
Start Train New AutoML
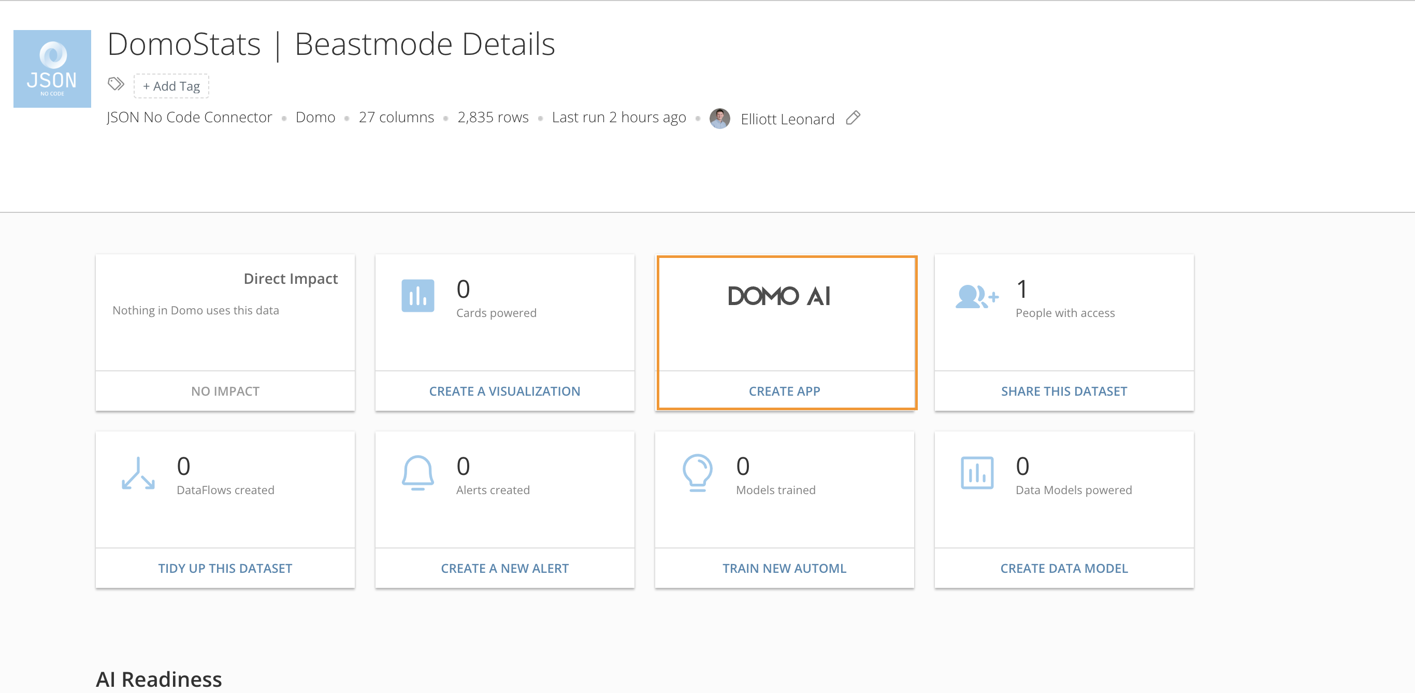coord(784,568)
